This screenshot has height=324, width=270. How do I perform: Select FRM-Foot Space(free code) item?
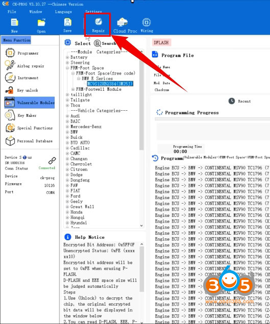[x=106, y=73]
